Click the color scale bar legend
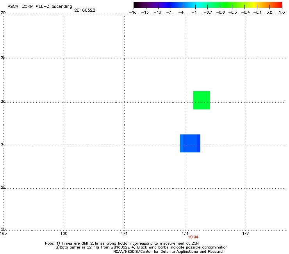 (208, 5)
